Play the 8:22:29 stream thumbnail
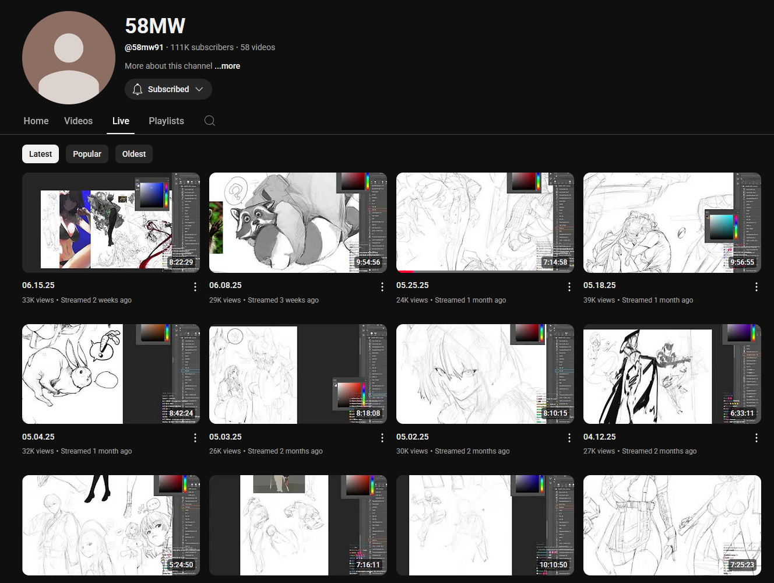Viewport: 774px width, 583px height. 111,223
